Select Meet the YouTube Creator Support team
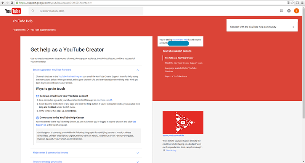Viewport: 305px width, 163px height. (184, 63)
